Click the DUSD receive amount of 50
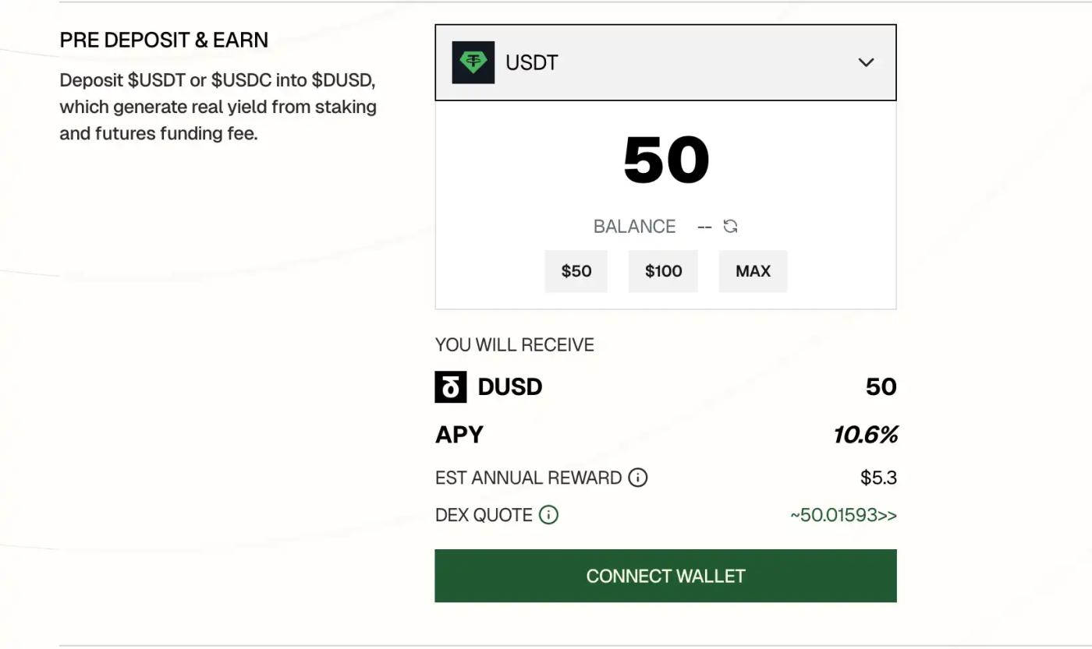The height and width of the screenshot is (649, 1092). click(881, 387)
